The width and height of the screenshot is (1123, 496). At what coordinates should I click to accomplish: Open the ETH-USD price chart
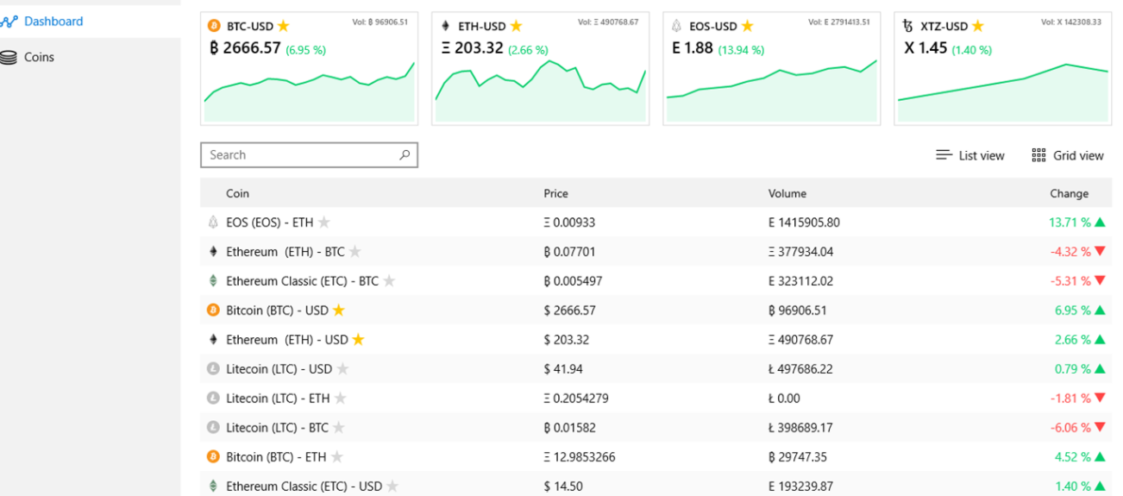541,91
